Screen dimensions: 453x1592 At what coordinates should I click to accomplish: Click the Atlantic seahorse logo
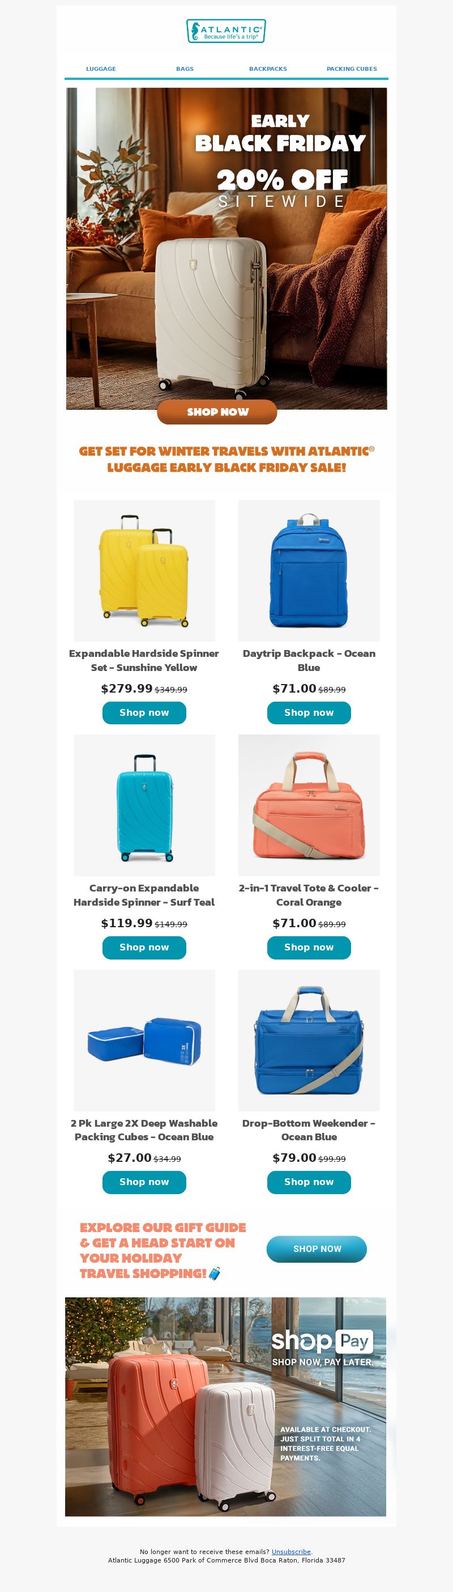pyautogui.click(x=226, y=31)
